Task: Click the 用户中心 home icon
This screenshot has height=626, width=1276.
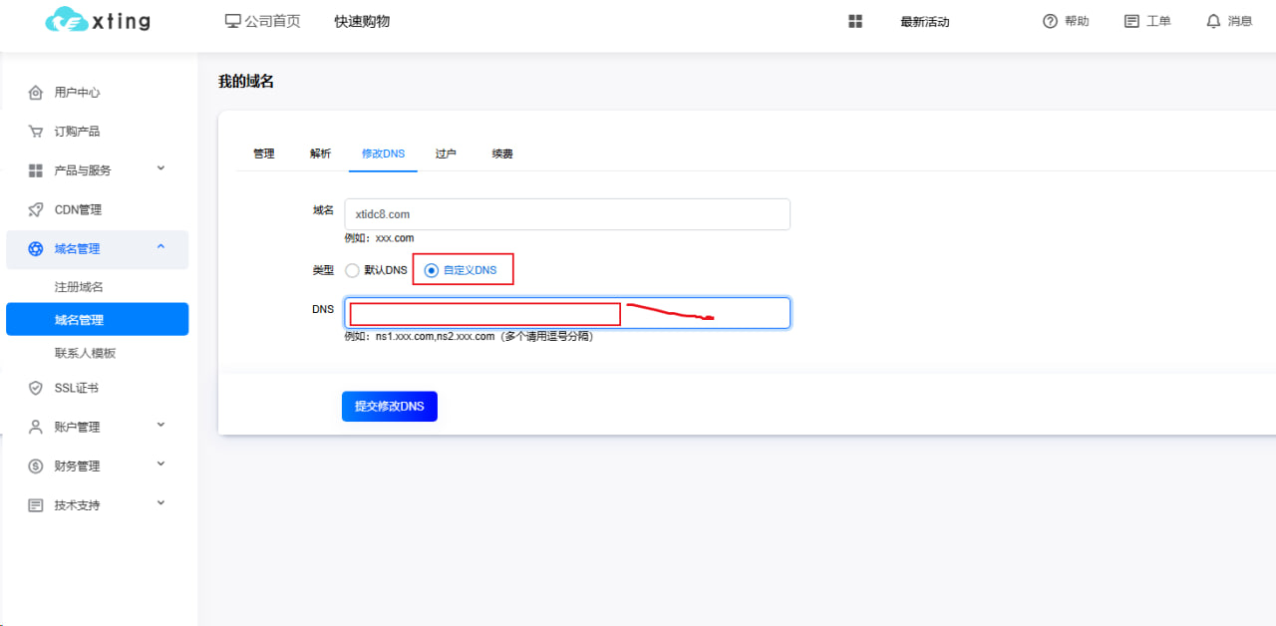Action: (x=36, y=93)
